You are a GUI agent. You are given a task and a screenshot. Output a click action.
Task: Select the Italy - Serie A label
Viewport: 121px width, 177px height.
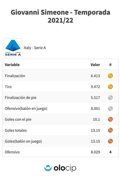pos(35,48)
